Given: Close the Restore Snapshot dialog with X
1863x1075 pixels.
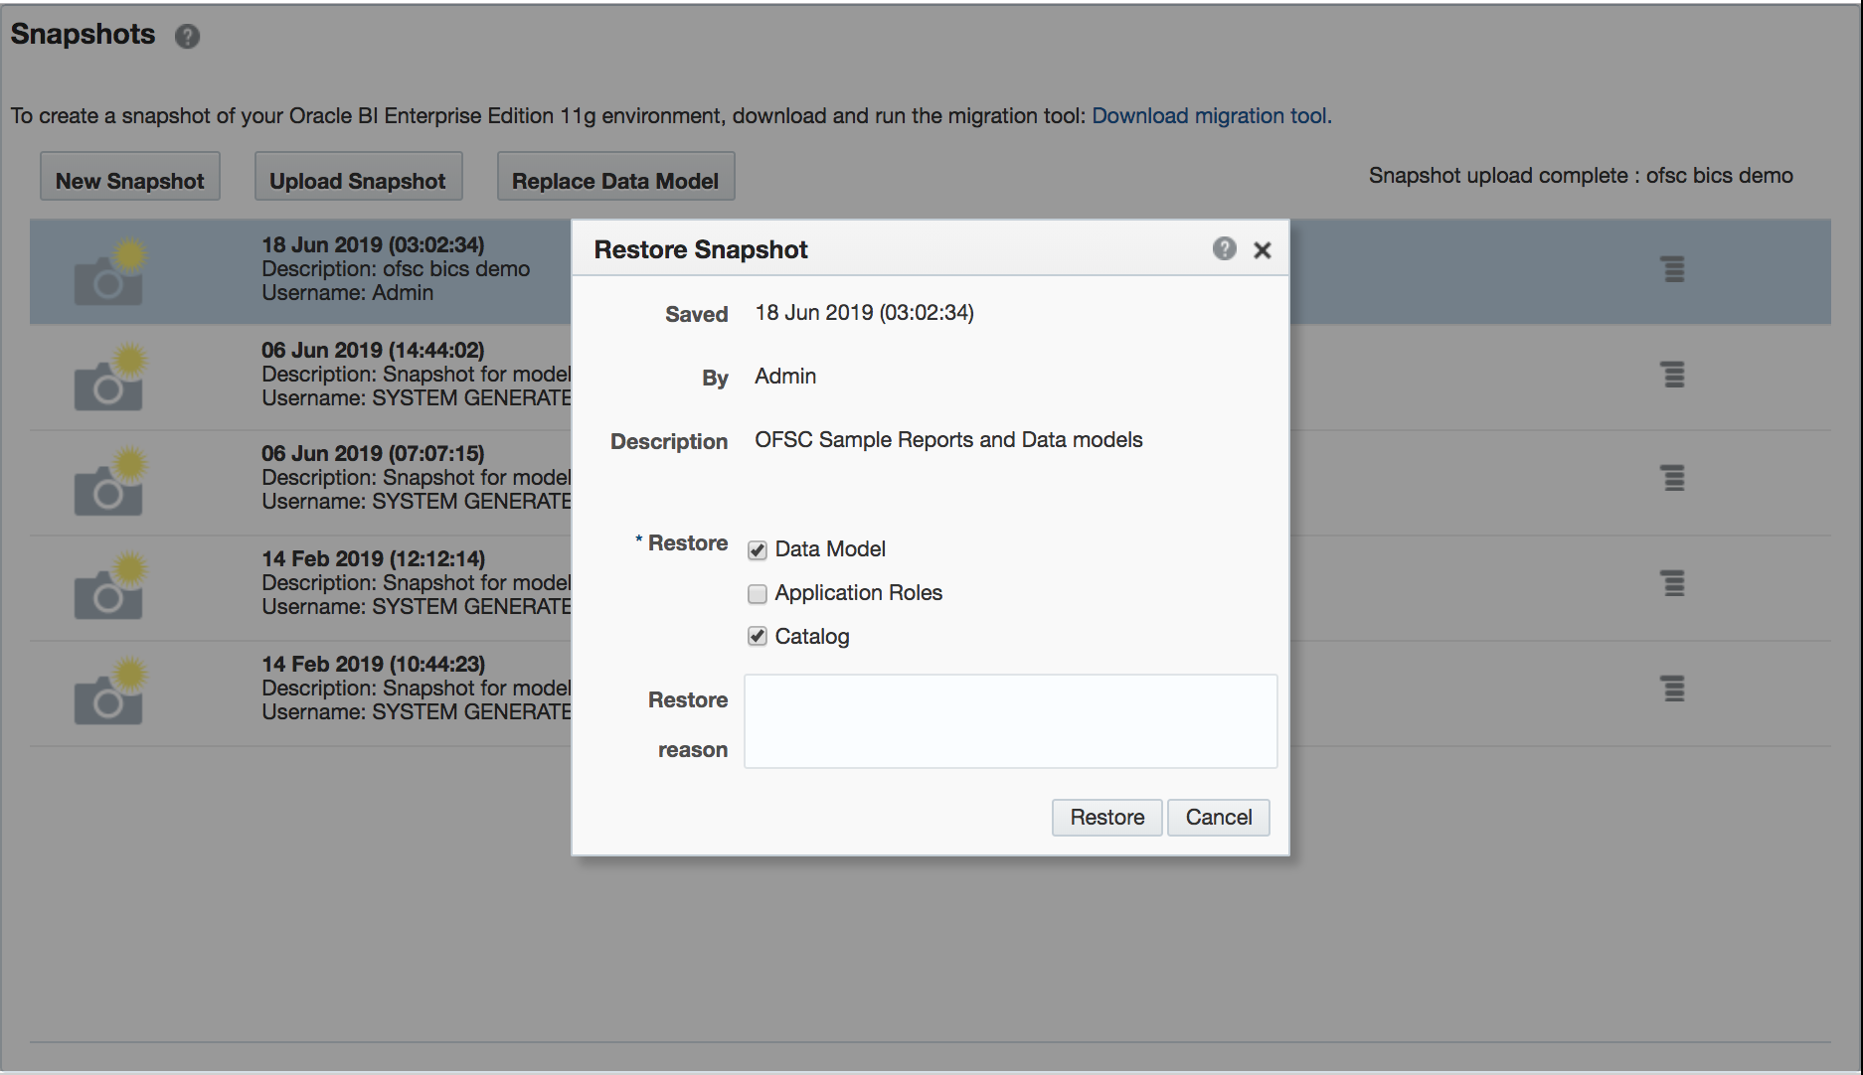Looking at the screenshot, I should [x=1263, y=250].
